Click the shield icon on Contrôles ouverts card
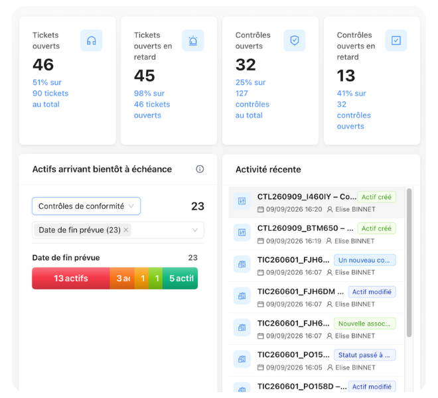The image size is (438, 398). click(x=295, y=40)
